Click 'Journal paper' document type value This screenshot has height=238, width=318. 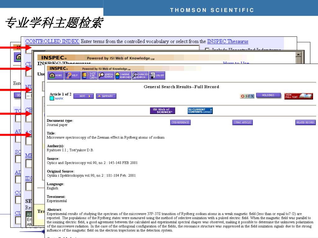click(57, 125)
